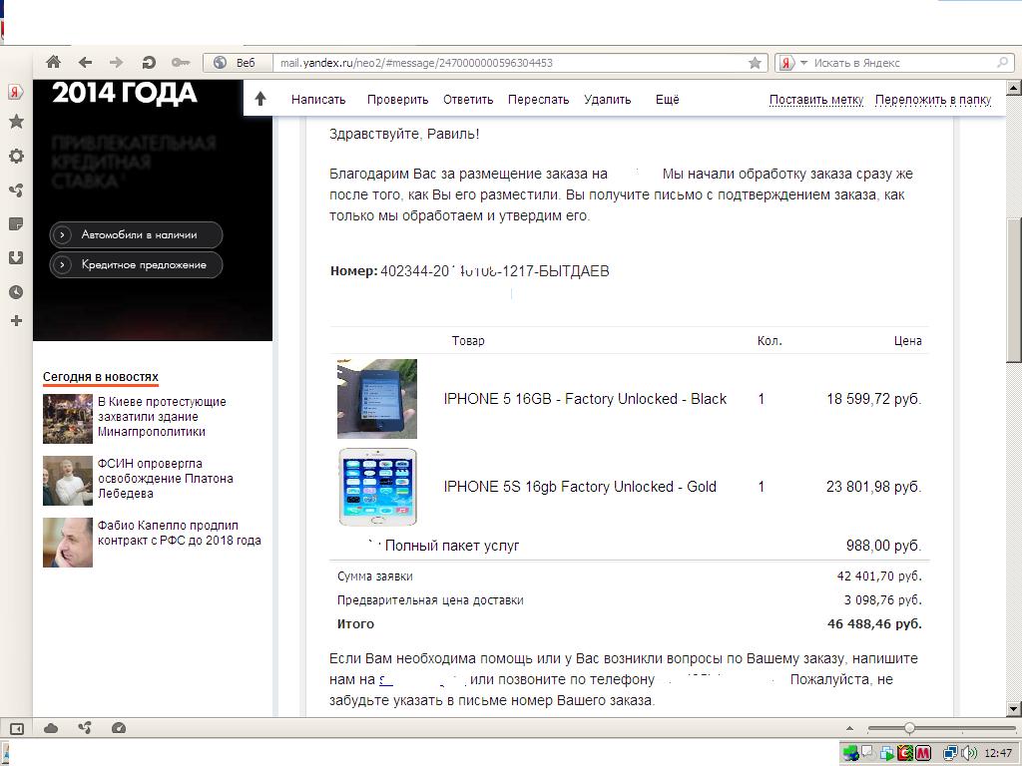The image size is (1022, 766).
Task: Expand zoom options arrow in status bar
Action: point(849,728)
